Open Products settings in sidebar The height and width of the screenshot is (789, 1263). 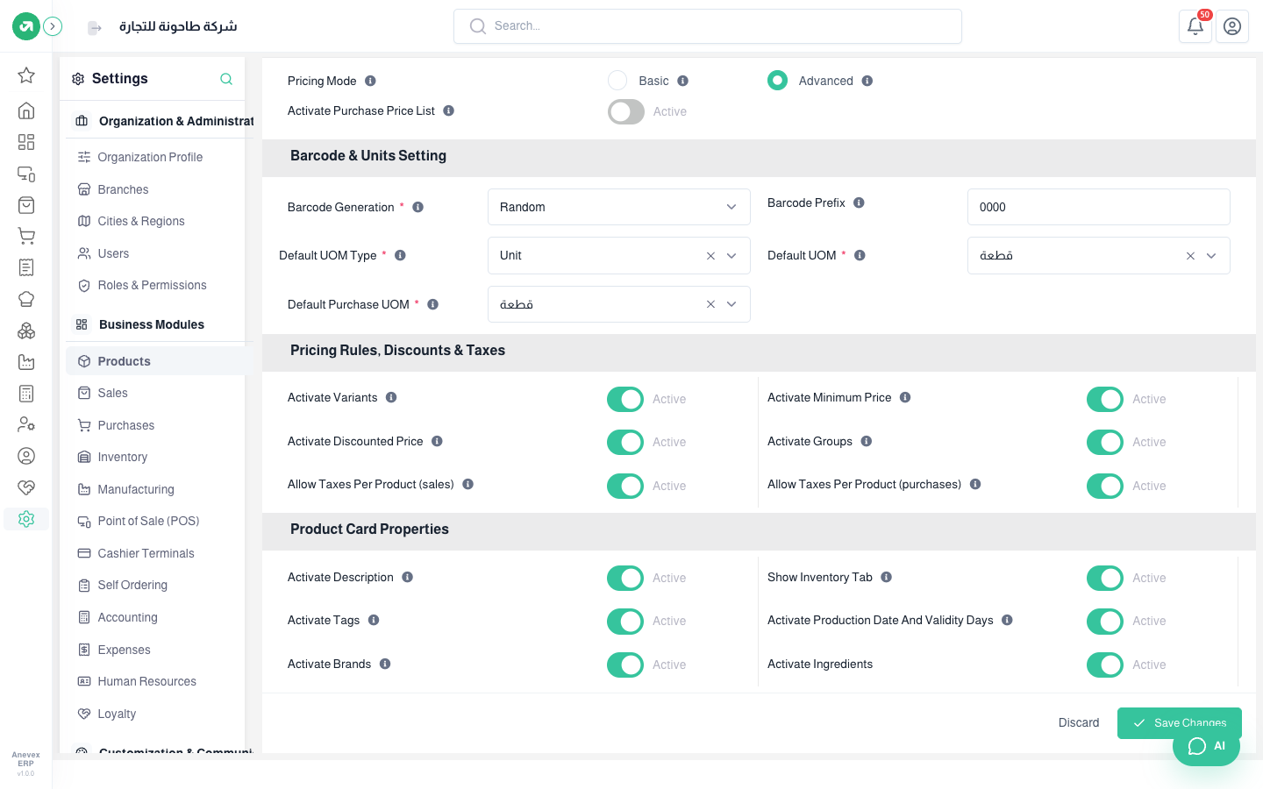[159, 361]
